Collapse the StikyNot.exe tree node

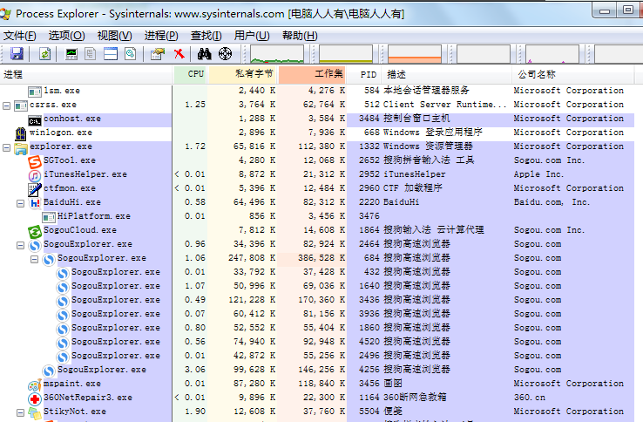tap(20, 412)
